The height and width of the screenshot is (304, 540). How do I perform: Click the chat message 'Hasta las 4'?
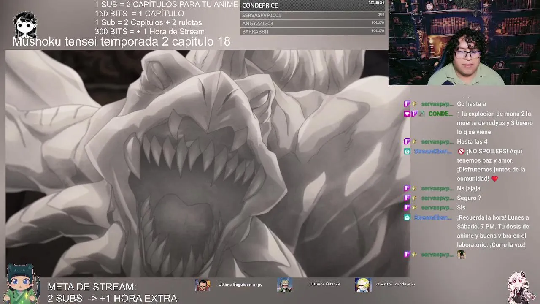tap(472, 141)
